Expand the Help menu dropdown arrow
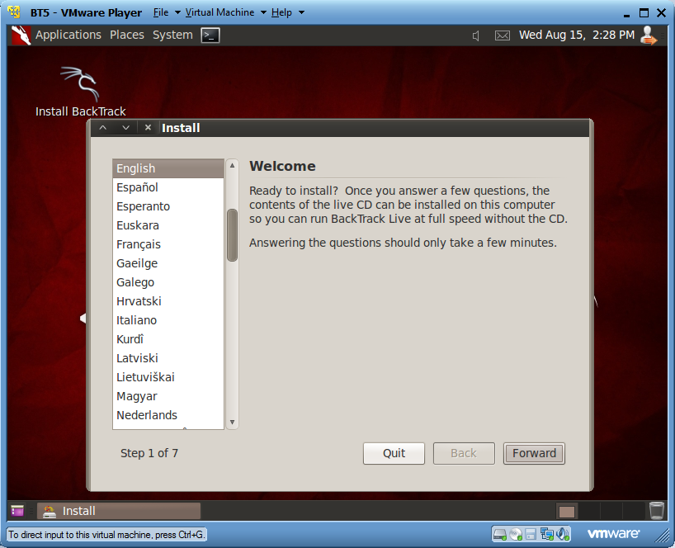Viewport: 675px width, 548px height. pos(301,12)
